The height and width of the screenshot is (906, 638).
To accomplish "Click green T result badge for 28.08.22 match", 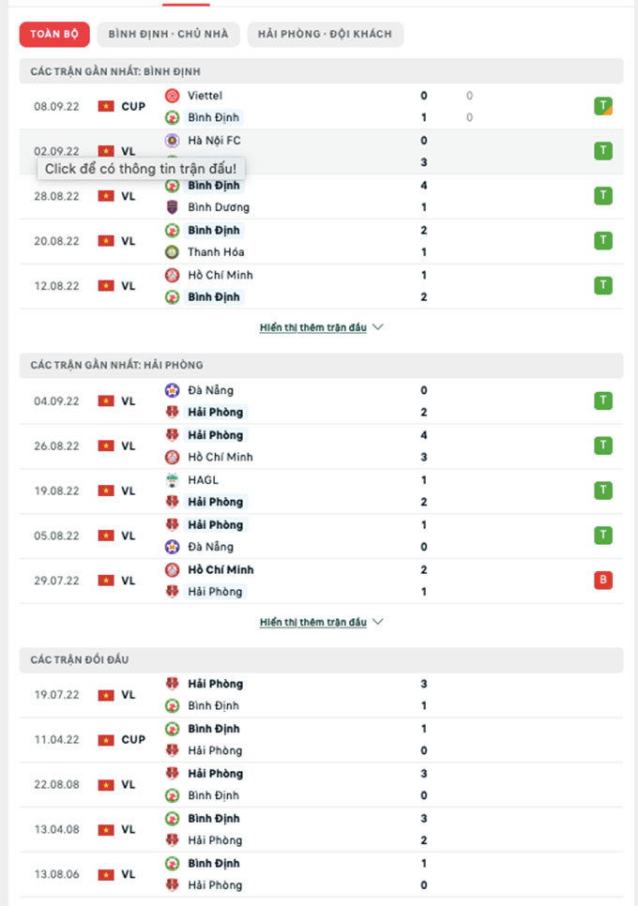I will 603,196.
